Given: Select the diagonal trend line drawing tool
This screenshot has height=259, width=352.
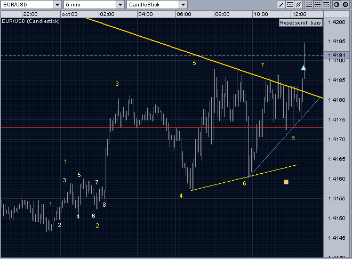Looking at the screenshot, I should [x=281, y=4].
